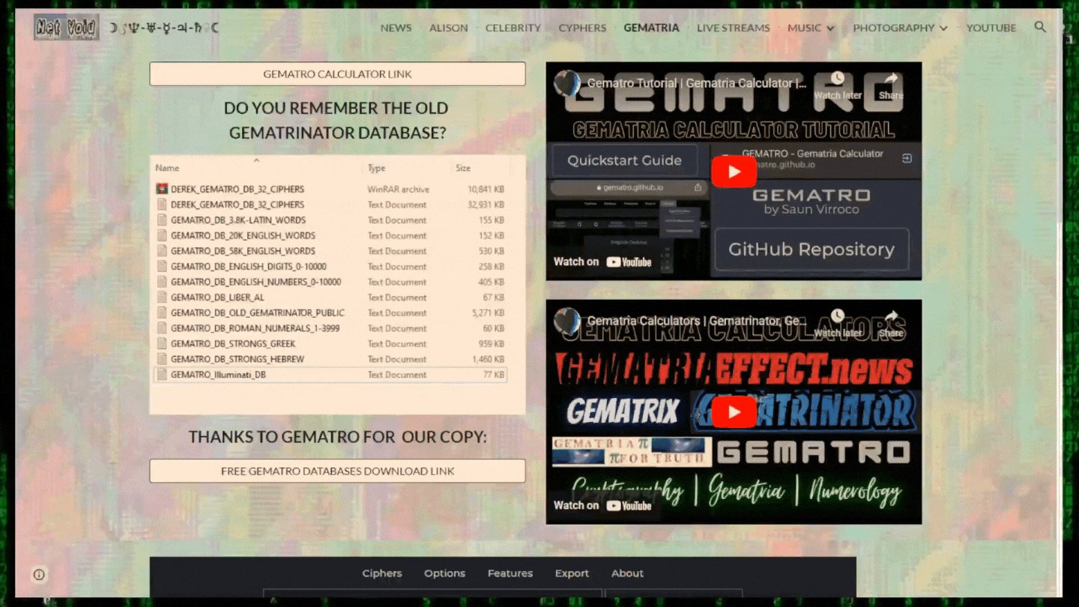Go to the NEWS page

click(x=396, y=28)
